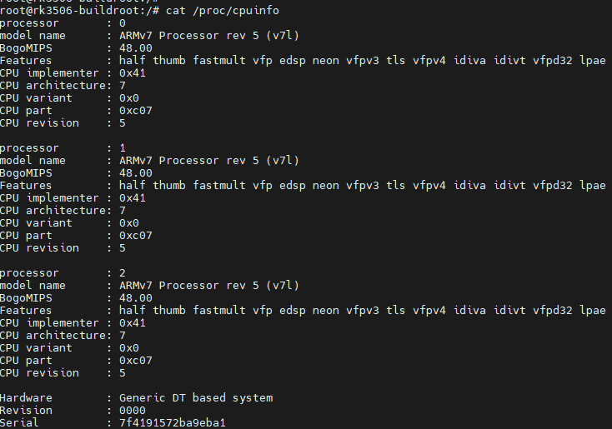Click processor 0's CPU variant value 0x0
Image resolution: width=612 pixels, height=429 pixels.
(x=129, y=97)
